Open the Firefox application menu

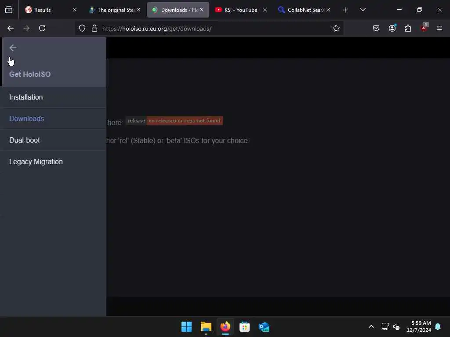coord(439,28)
